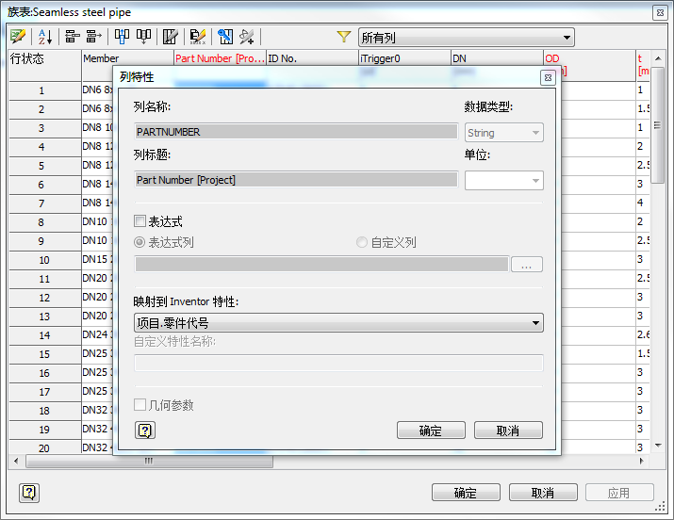The image size is (674, 520).
Task: Open the 所有列 filter dropdown
Action: [467, 38]
